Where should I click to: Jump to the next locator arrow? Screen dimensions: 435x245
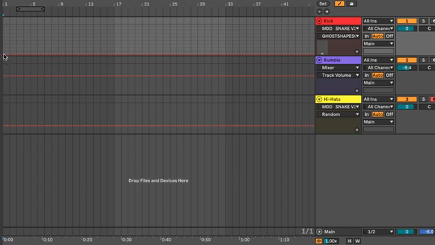click(x=327, y=12)
